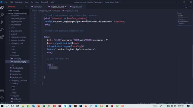Open Explorer panel more actions ellipsis
The width and height of the screenshot is (193, 108).
26,7
